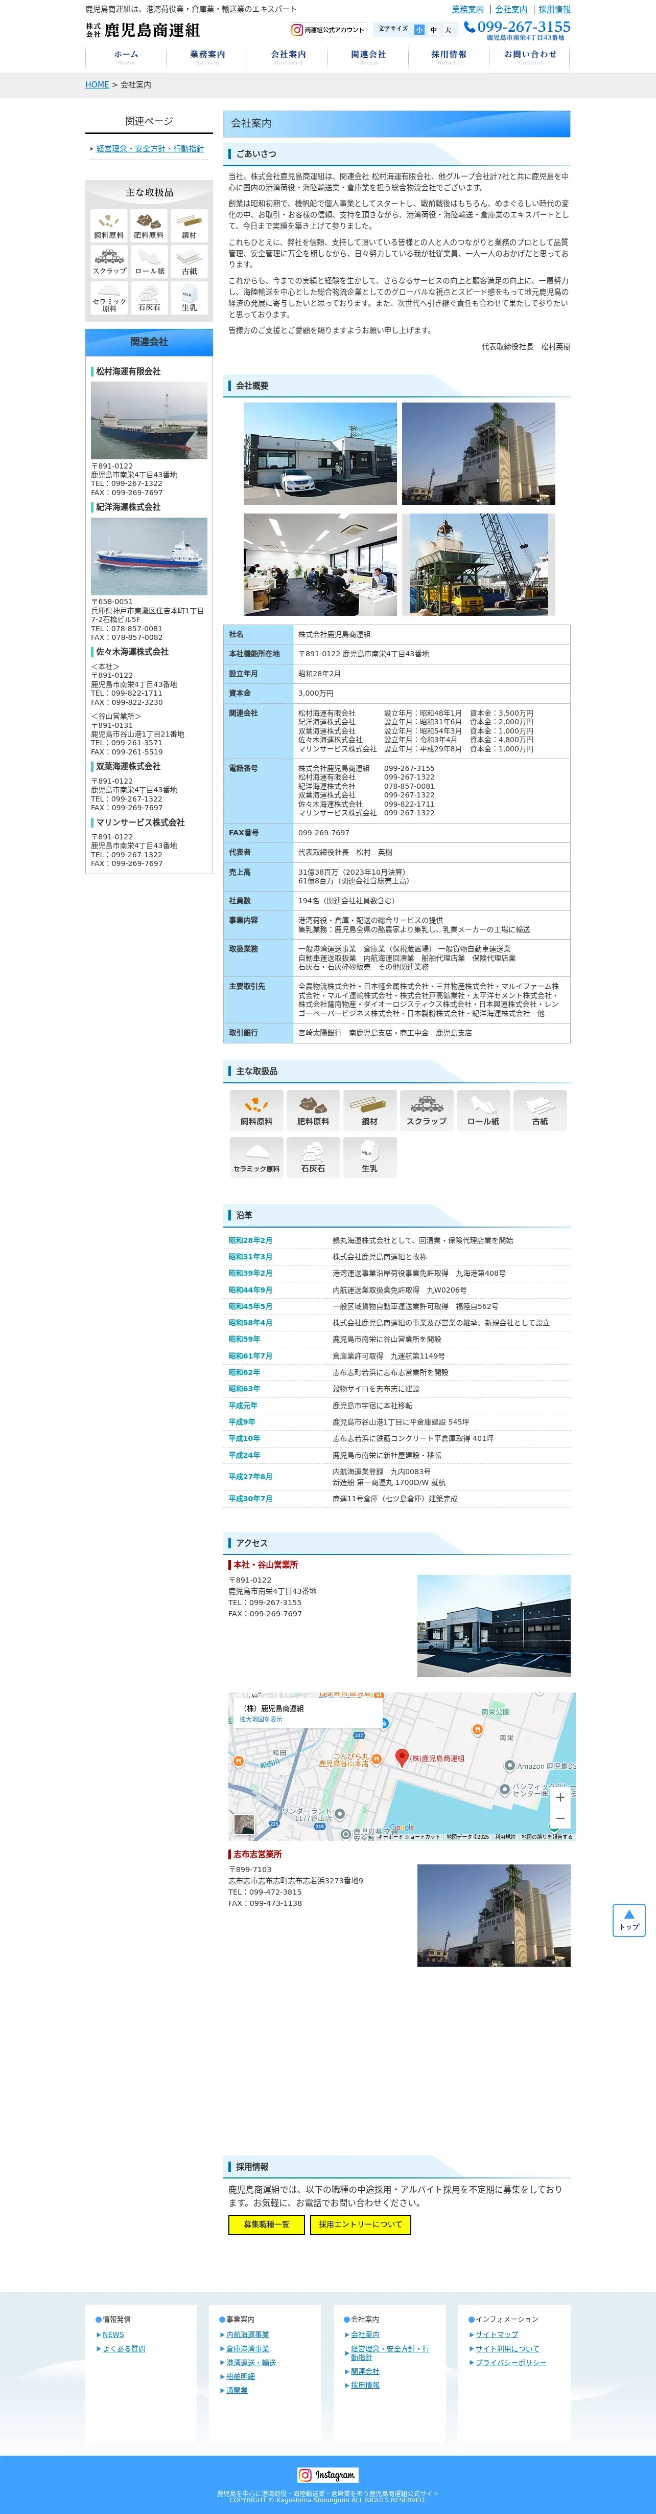
Task: Click キーボード ショートカット on the map
Action: pos(409,1837)
